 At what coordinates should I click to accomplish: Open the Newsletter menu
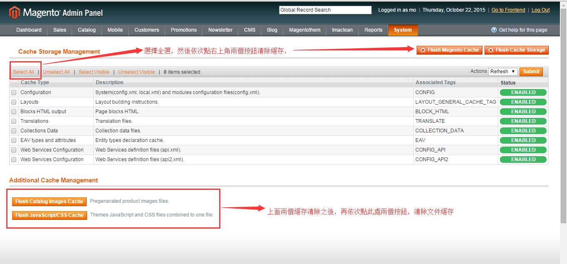point(220,30)
